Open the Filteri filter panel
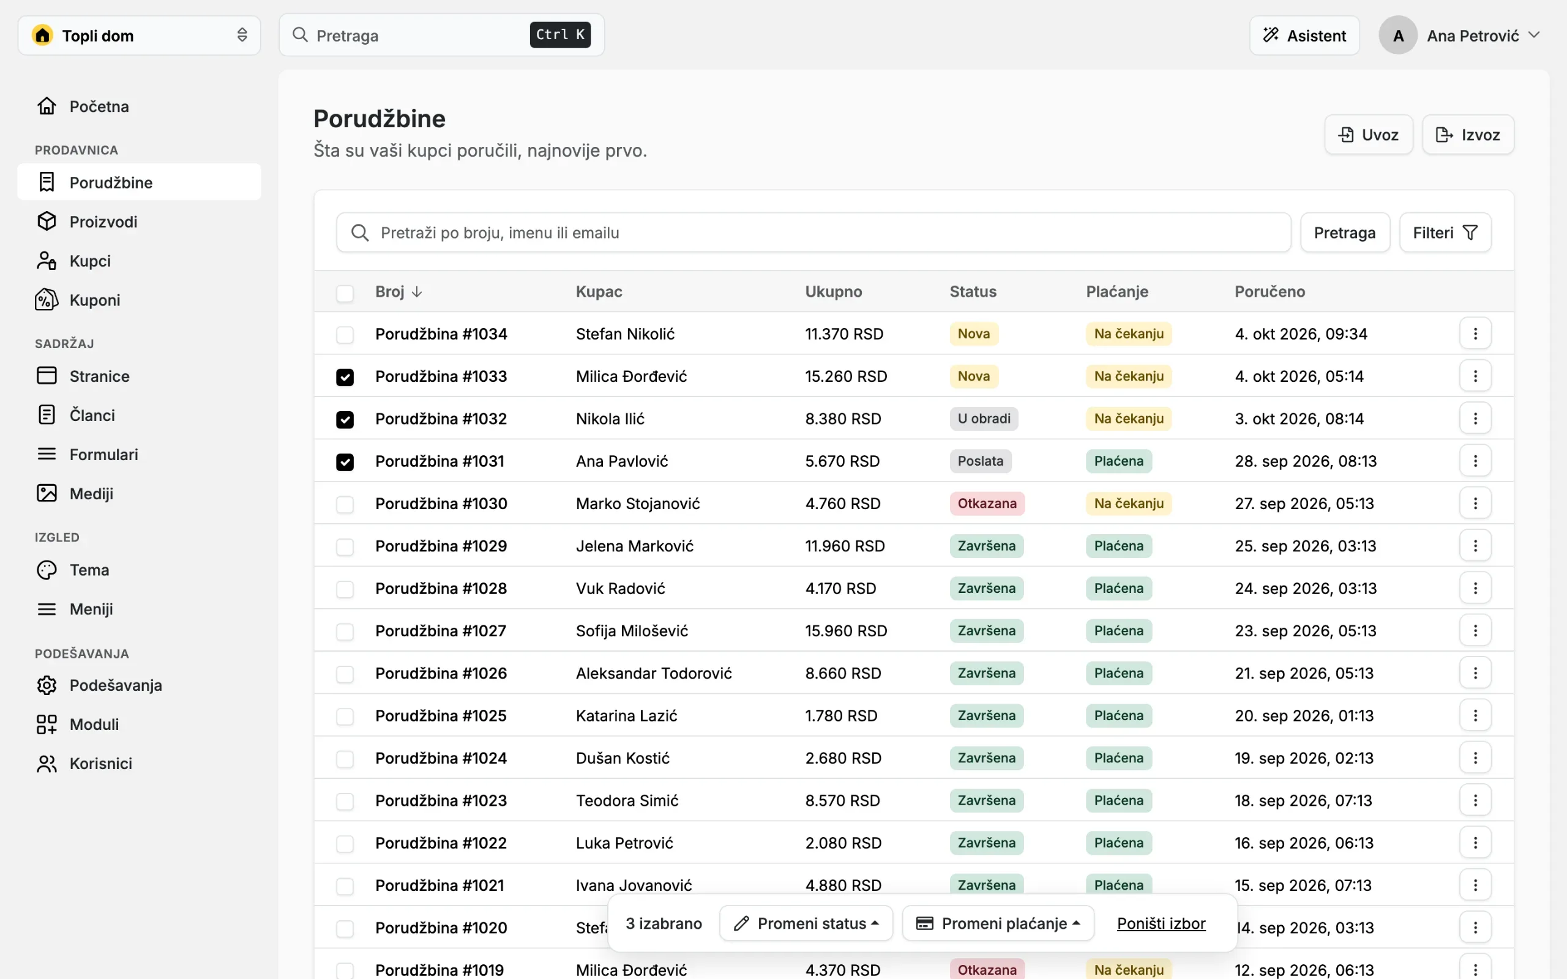1567x979 pixels. [x=1445, y=233]
